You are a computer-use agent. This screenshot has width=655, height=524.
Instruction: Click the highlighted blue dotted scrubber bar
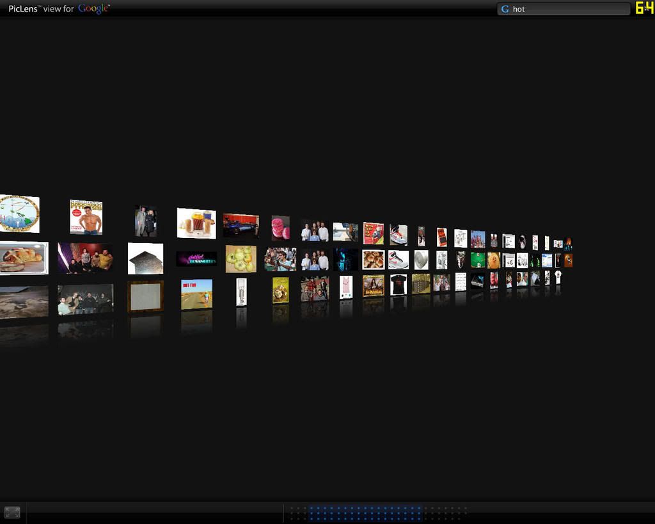365,513
